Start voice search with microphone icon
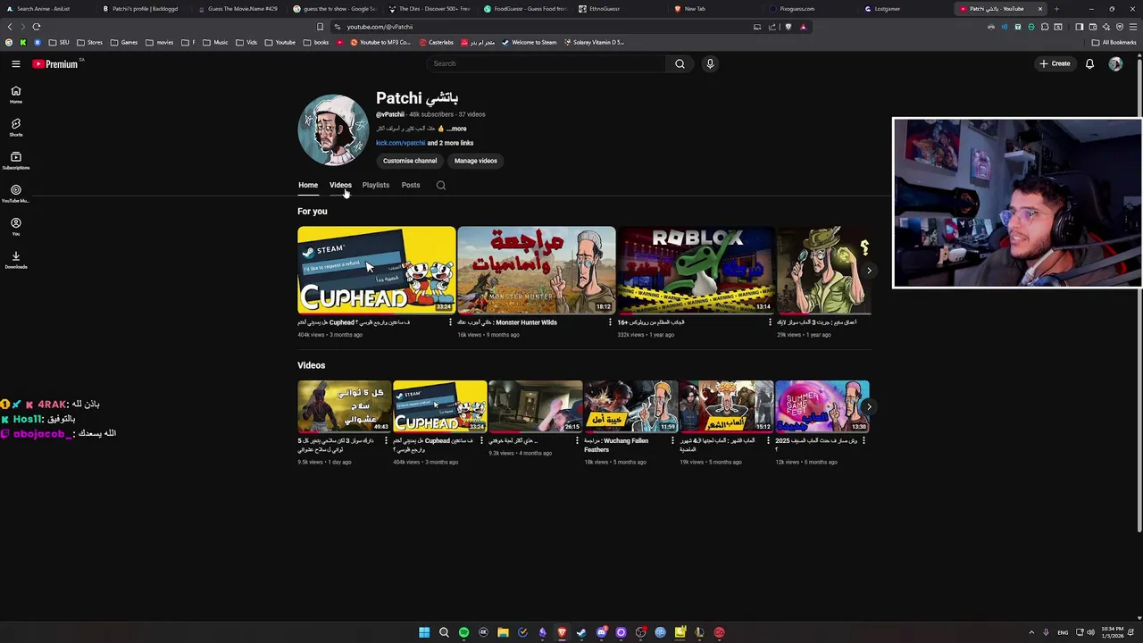1143x643 pixels. (710, 63)
